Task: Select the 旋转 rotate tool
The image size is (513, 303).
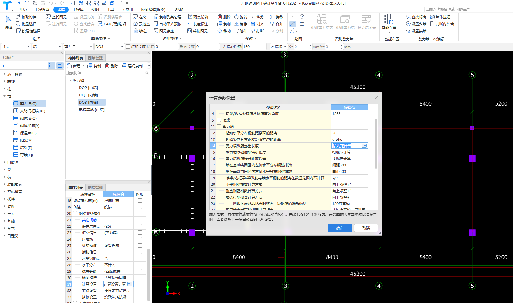Action: [241, 17]
